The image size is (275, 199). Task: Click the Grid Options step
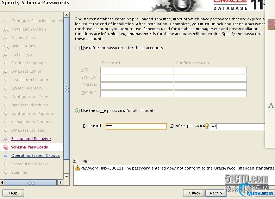pyautogui.click(x=23, y=46)
